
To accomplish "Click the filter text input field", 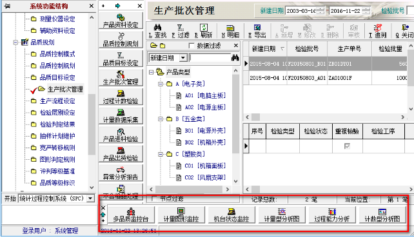I will [x=210, y=58].
